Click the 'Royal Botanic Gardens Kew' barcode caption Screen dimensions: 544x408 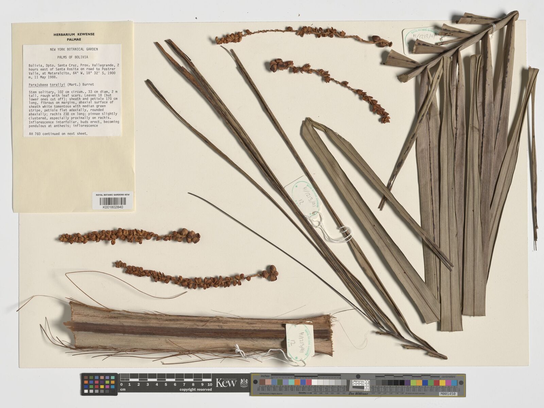click(x=113, y=195)
